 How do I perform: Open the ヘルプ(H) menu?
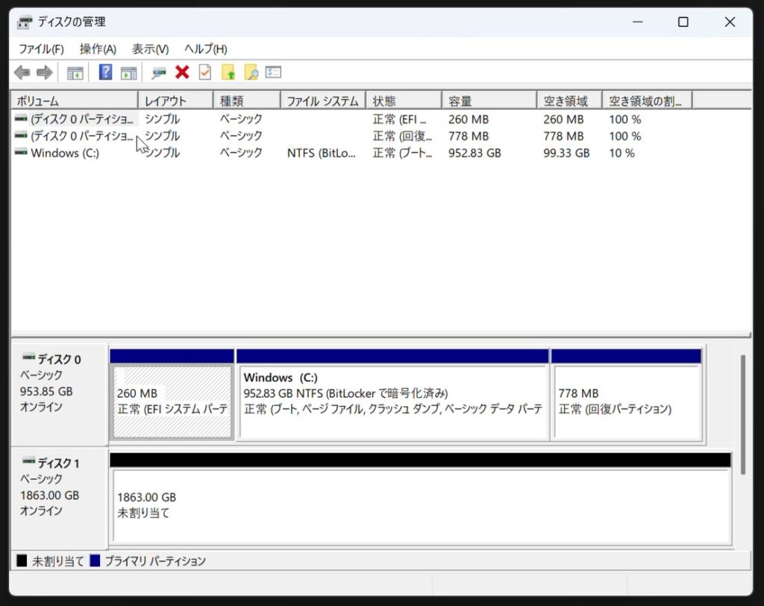pyautogui.click(x=205, y=49)
